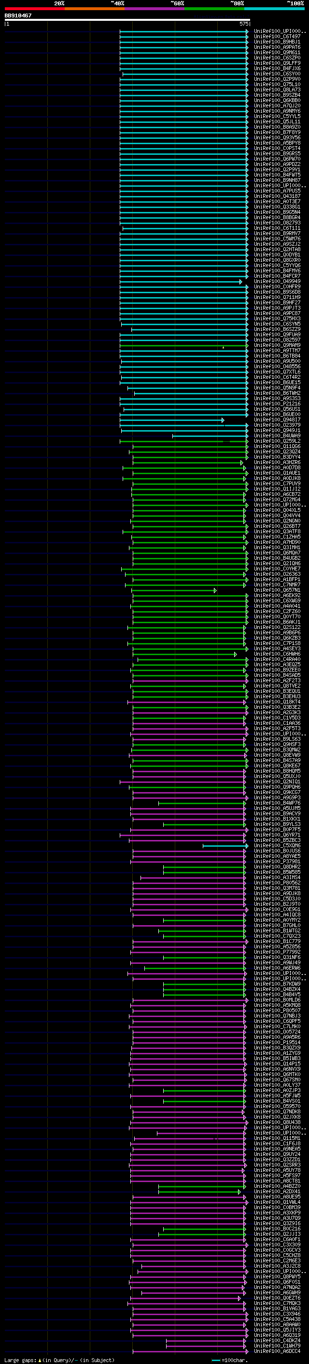Choose UniRef100_B4UWA9 entry
Viewport: 309px width, 1364px height.
[277, 436]
